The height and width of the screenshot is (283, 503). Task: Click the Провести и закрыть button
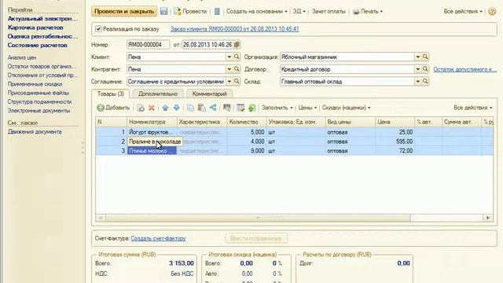(x=124, y=11)
